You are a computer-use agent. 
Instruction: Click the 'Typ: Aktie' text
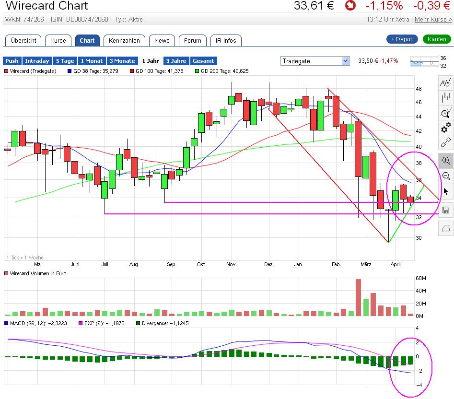pyautogui.click(x=129, y=19)
